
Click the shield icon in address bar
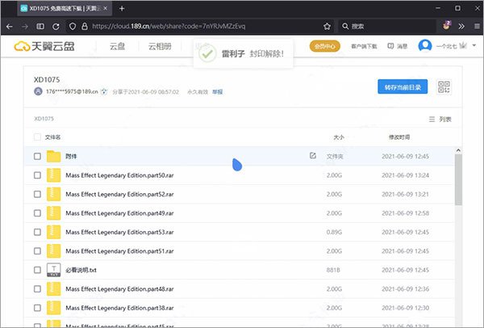(x=74, y=26)
